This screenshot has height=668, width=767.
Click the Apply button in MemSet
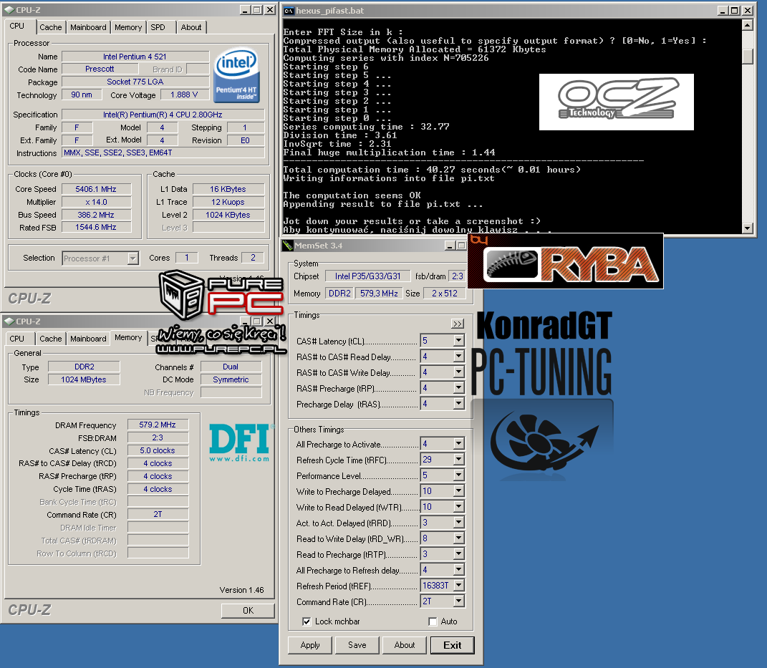pos(310,645)
